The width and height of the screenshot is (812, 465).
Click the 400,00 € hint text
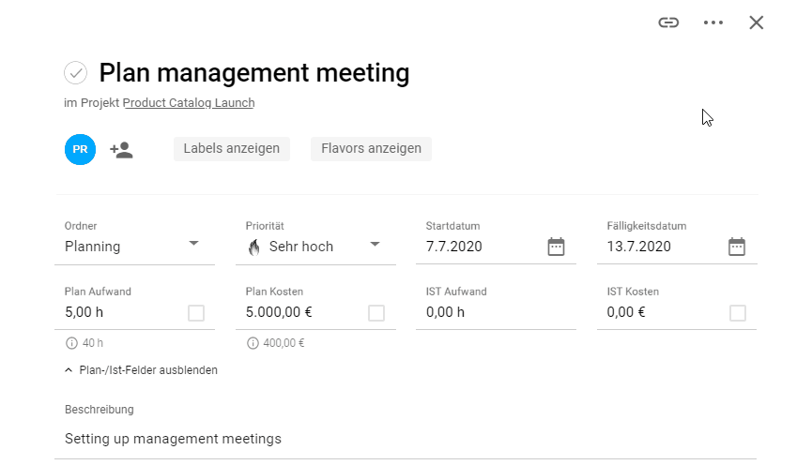[x=283, y=343]
